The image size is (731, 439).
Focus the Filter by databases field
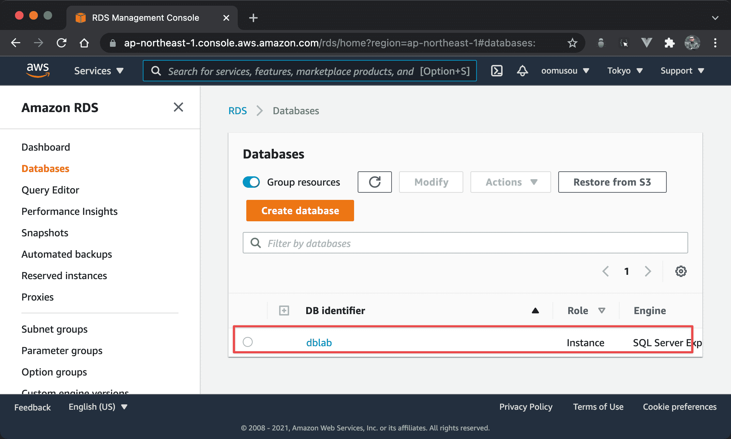(465, 243)
